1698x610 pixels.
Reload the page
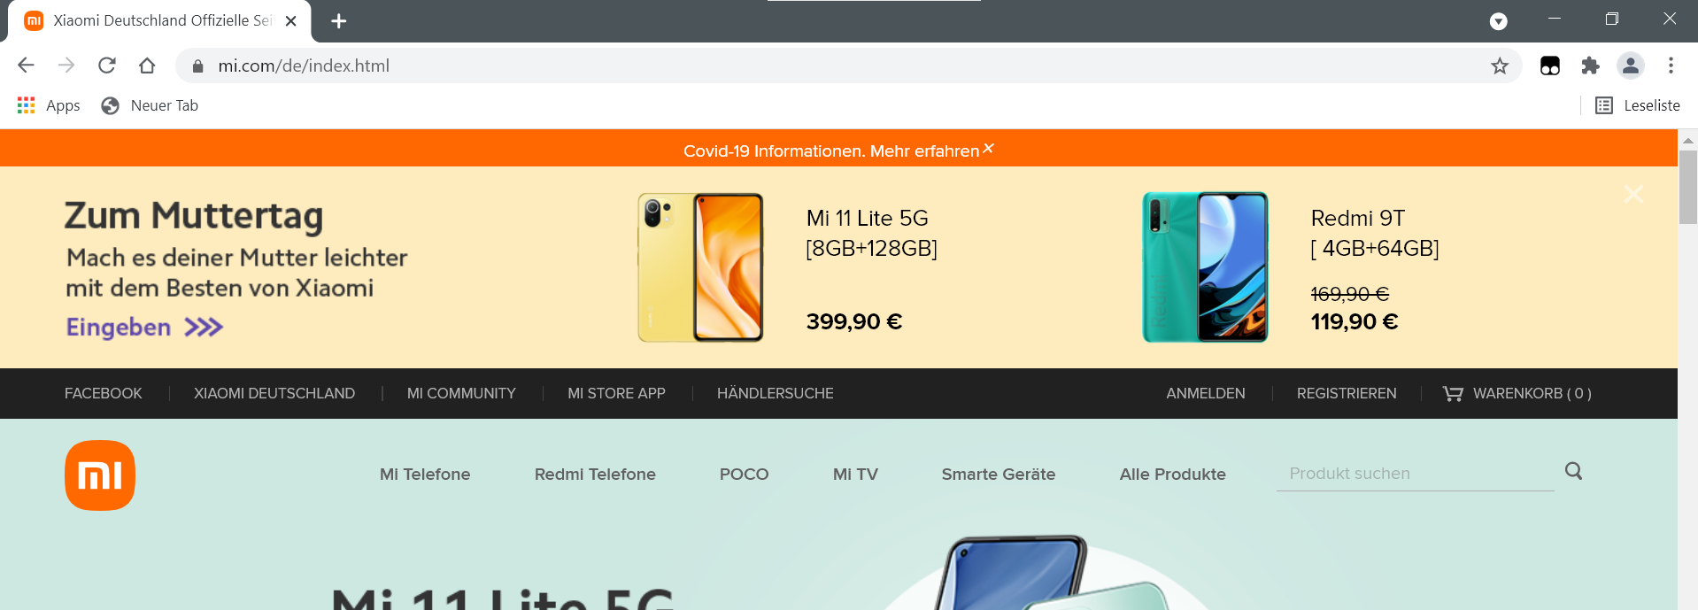click(107, 66)
